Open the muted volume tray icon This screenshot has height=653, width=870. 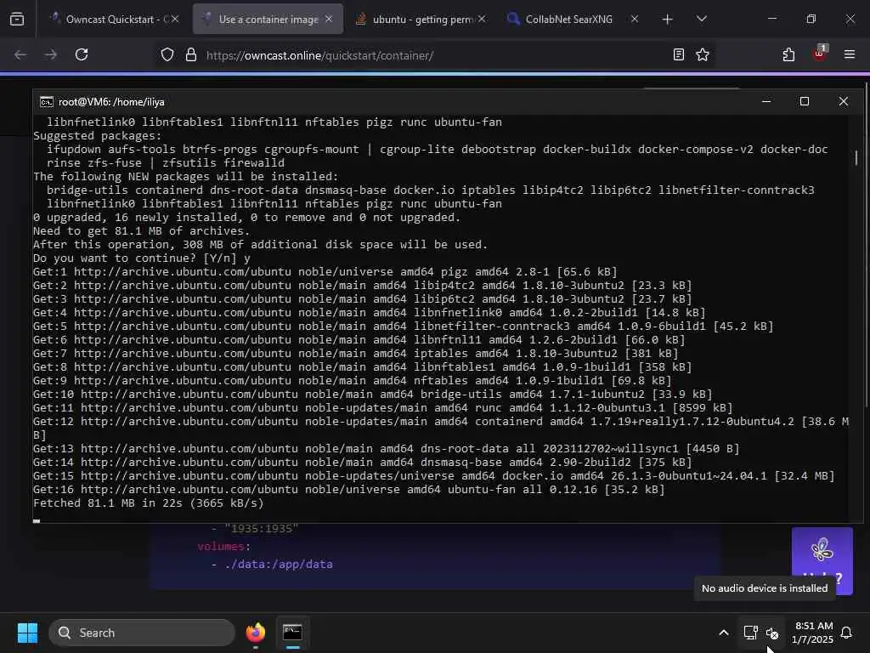pyautogui.click(x=772, y=633)
